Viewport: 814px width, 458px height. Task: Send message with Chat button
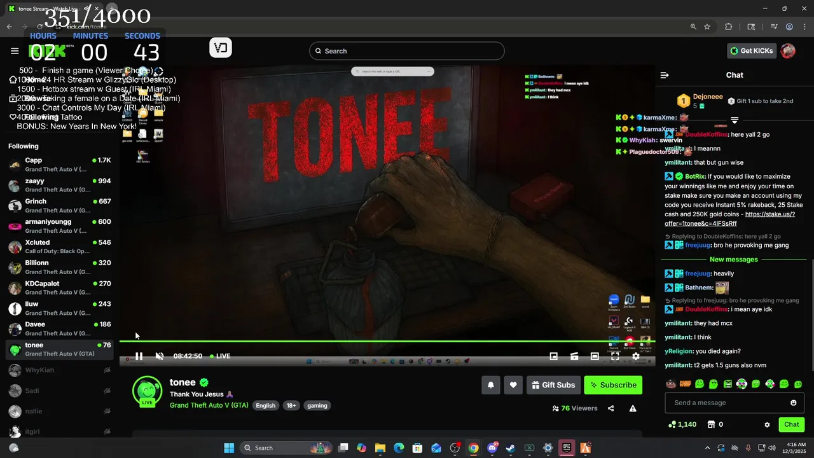[x=791, y=424]
